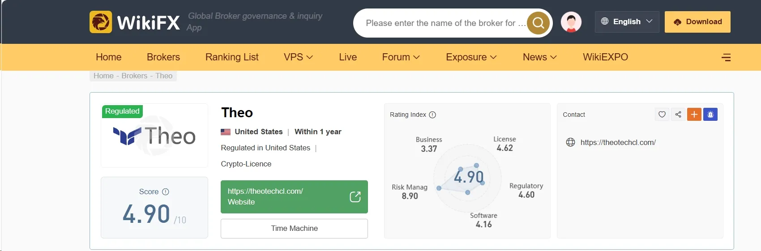
Task: Click the blue bug report icon
Action: tap(710, 115)
